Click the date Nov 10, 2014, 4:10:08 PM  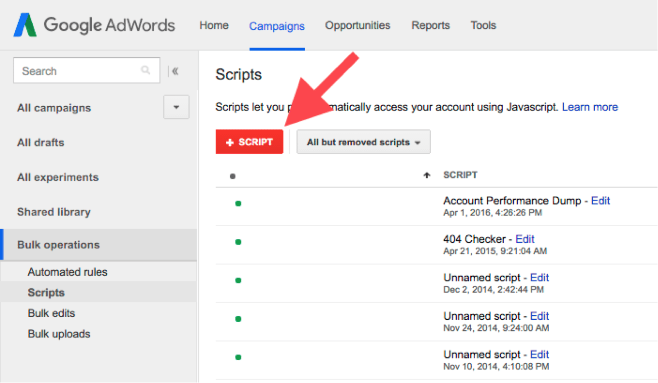[496, 367]
